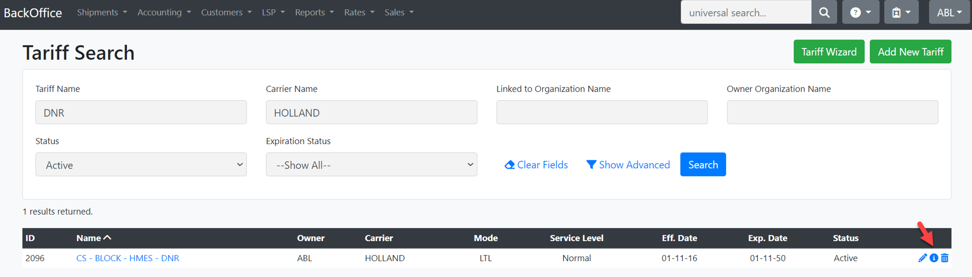Click the Add New Tariff button
The image size is (972, 277).
click(x=910, y=52)
